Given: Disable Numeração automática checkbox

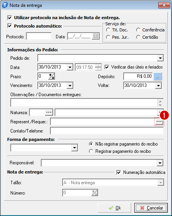Looking at the screenshot, I should pyautogui.click(x=119, y=172).
